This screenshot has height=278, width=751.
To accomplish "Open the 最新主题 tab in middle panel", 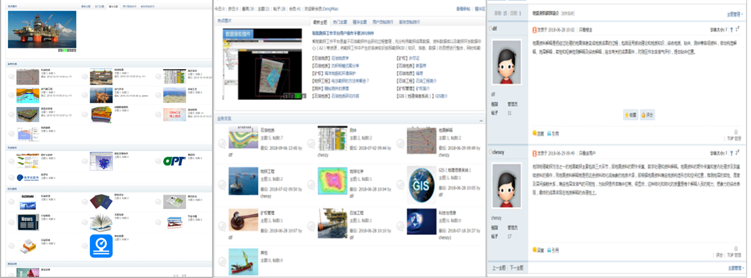I will point(320,22).
